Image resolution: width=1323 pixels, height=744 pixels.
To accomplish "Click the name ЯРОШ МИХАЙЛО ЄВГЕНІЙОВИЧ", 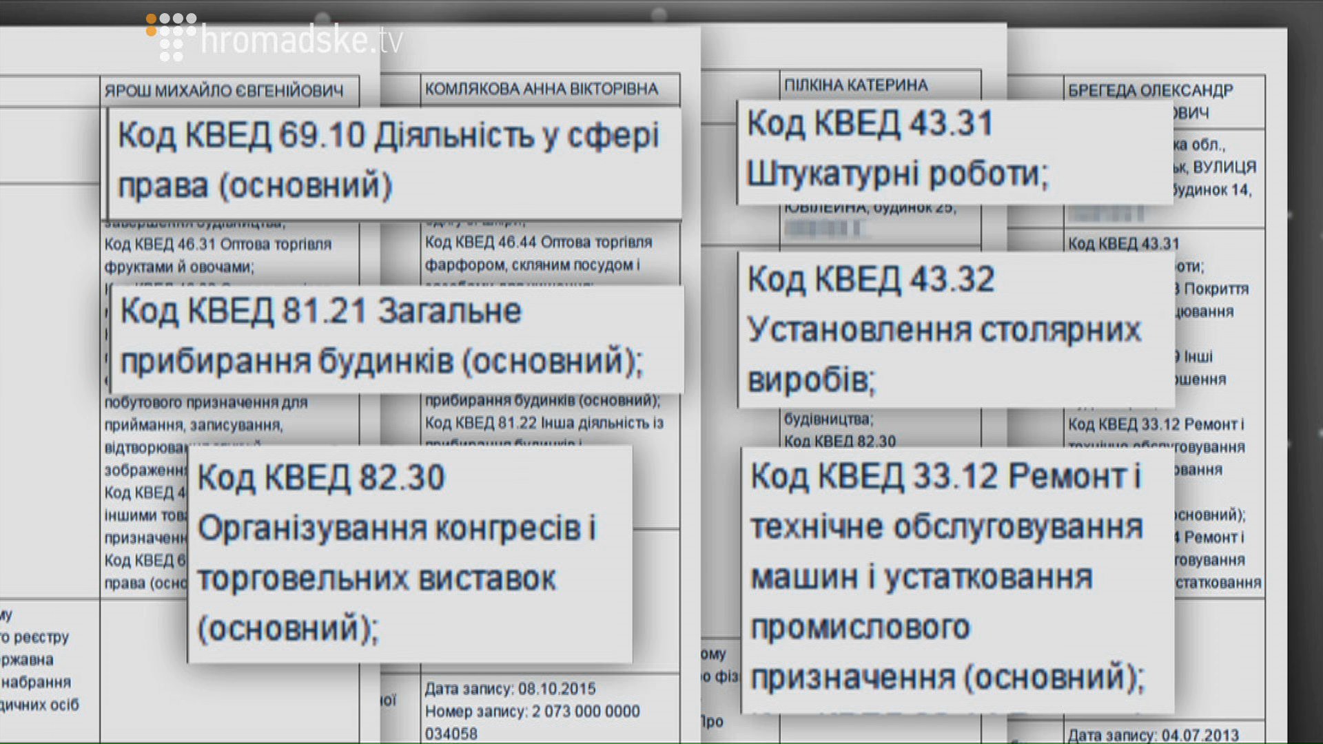I will [x=224, y=91].
